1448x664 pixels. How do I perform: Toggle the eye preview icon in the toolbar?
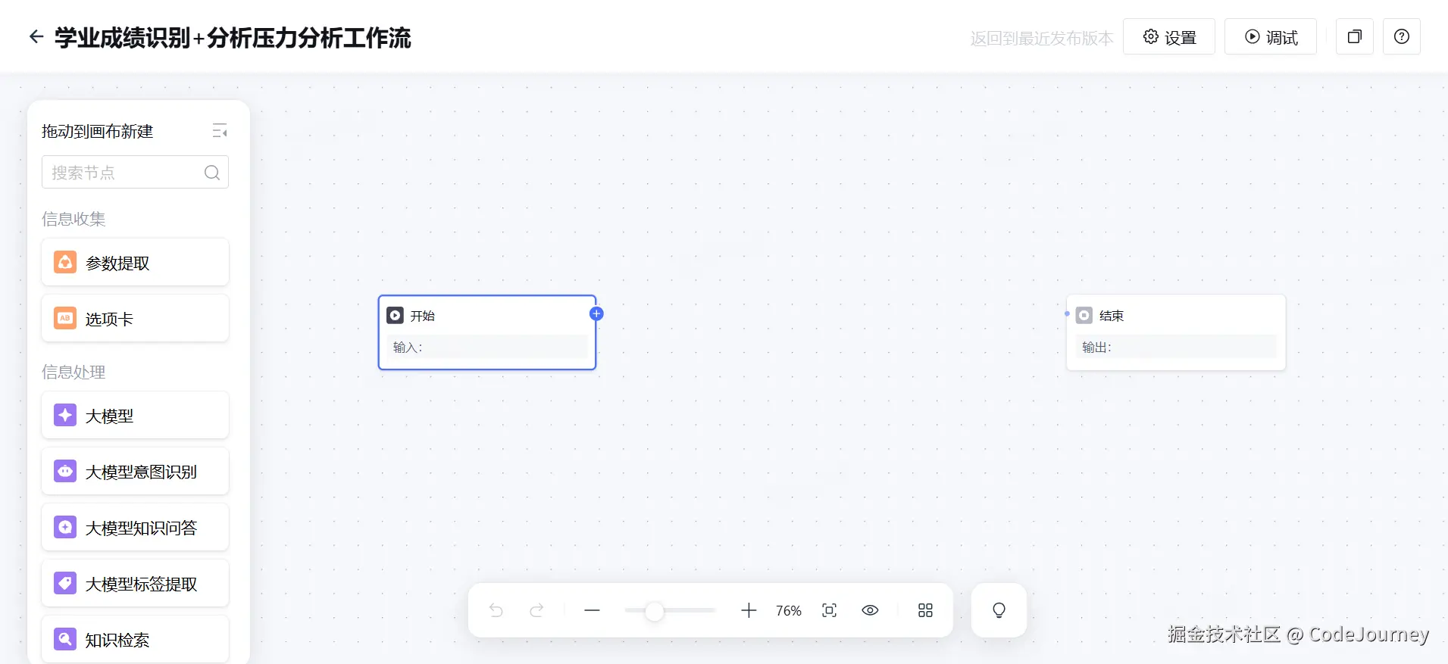pos(870,610)
